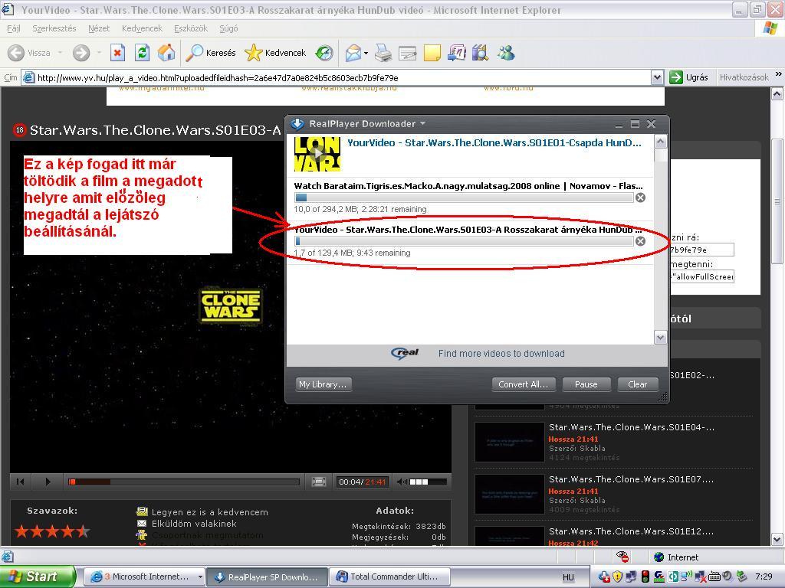Open RealPlayer Downloader title dropdown arrow
Image resolution: width=785 pixels, height=588 pixels.
[x=422, y=123]
